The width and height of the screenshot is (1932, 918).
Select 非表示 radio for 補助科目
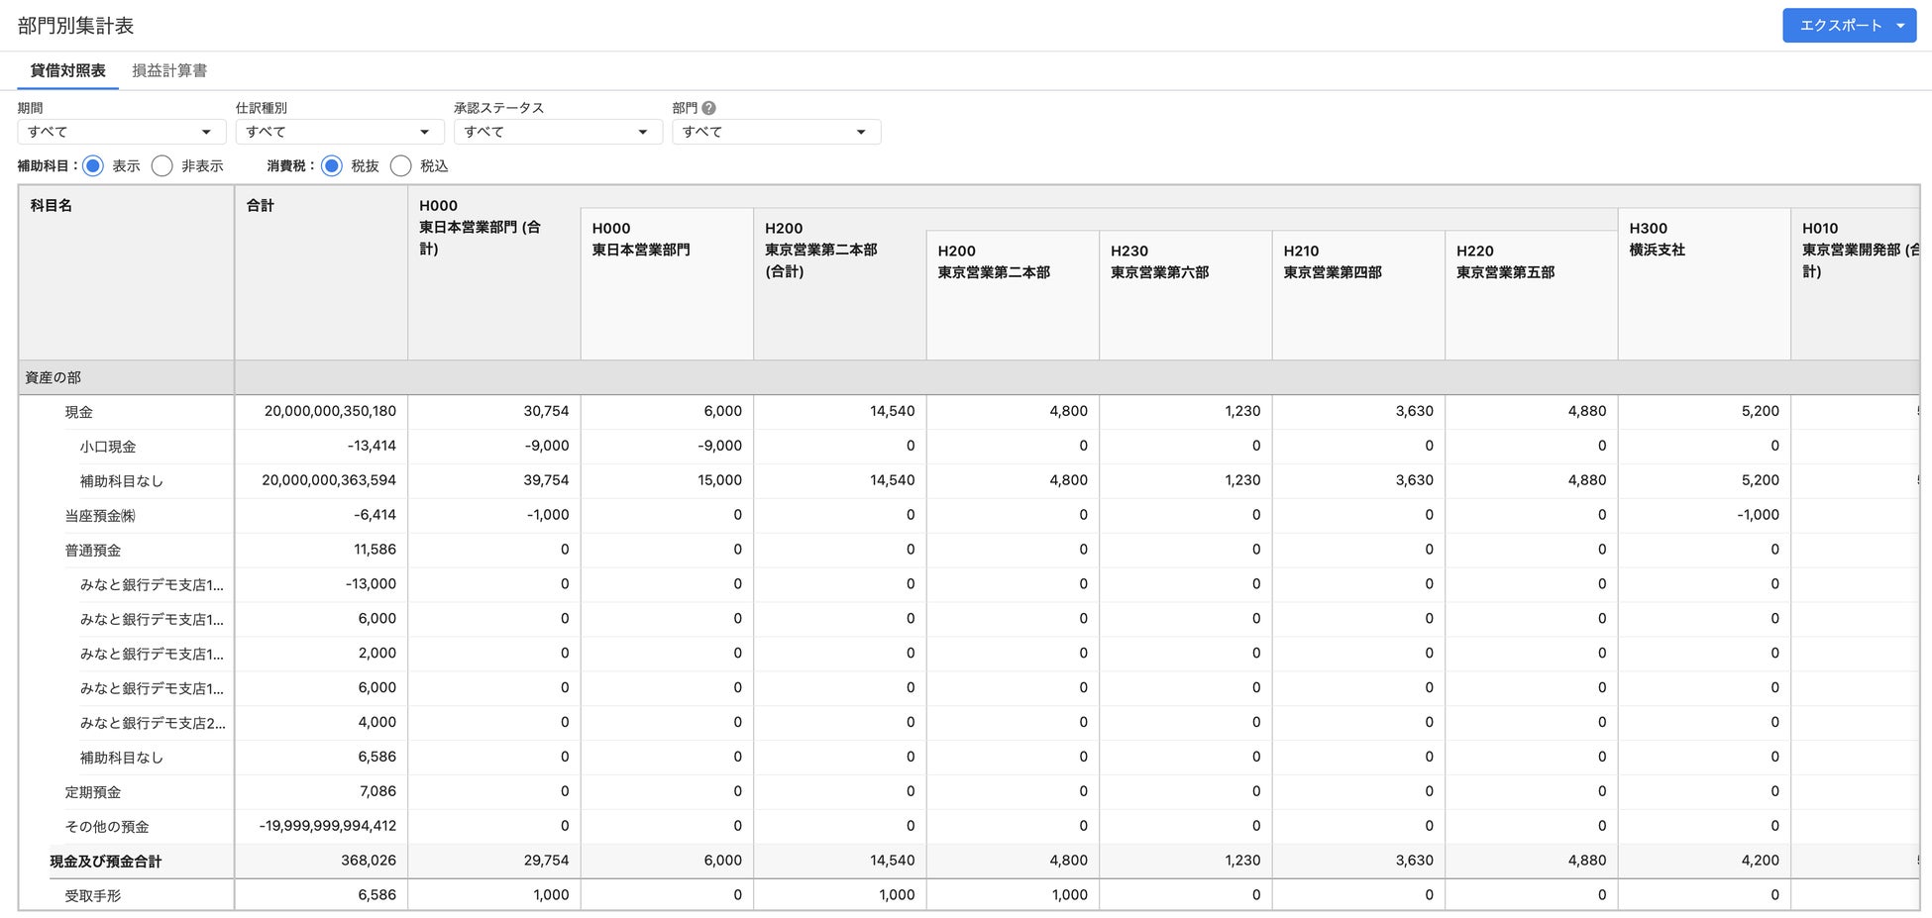162,166
